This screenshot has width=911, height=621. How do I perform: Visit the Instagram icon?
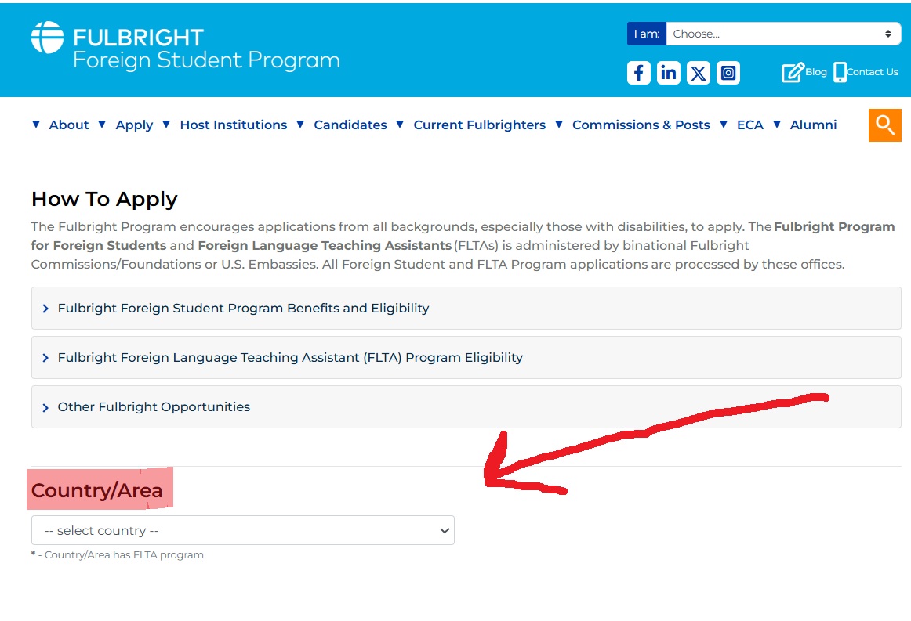pos(728,72)
